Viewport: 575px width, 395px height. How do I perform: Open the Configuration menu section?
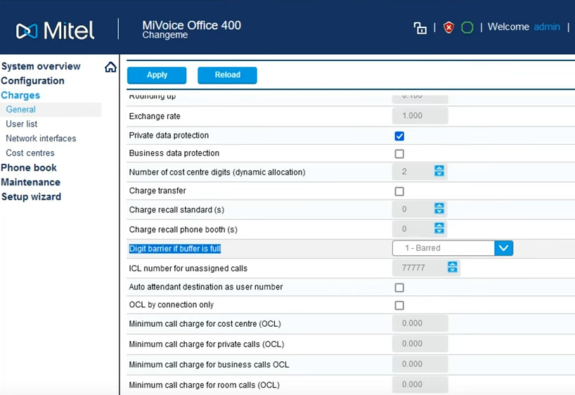[x=32, y=81]
